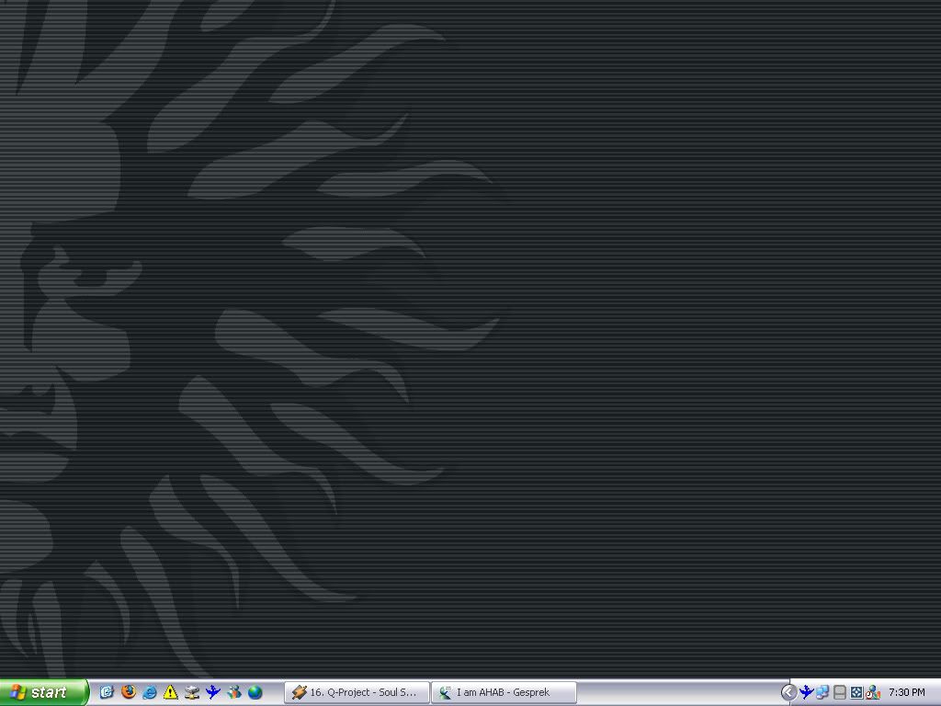
Task: Launch the first blue Quick Launch icon
Action: (107, 692)
